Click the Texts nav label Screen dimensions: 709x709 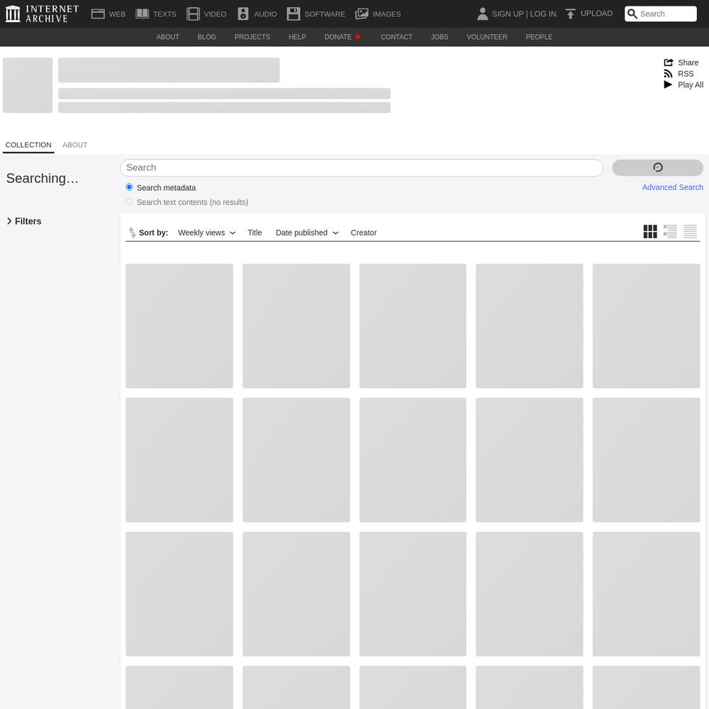point(164,14)
